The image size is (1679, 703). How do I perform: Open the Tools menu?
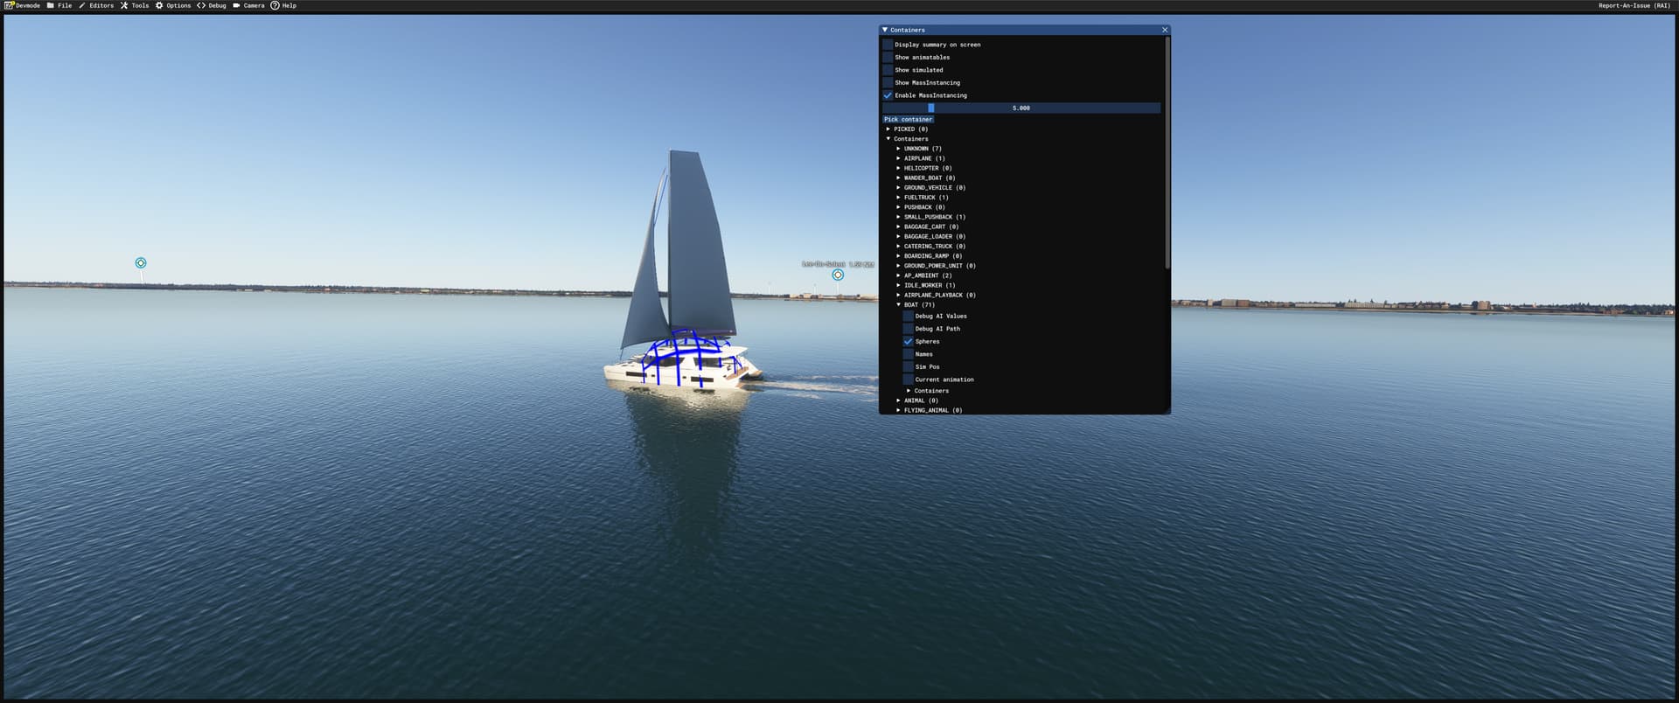point(135,5)
